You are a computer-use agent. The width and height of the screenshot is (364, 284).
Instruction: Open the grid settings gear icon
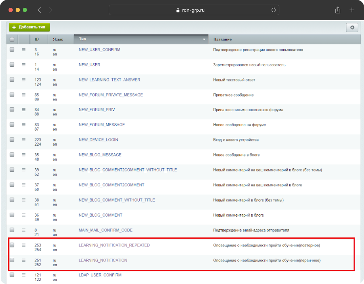click(x=352, y=27)
